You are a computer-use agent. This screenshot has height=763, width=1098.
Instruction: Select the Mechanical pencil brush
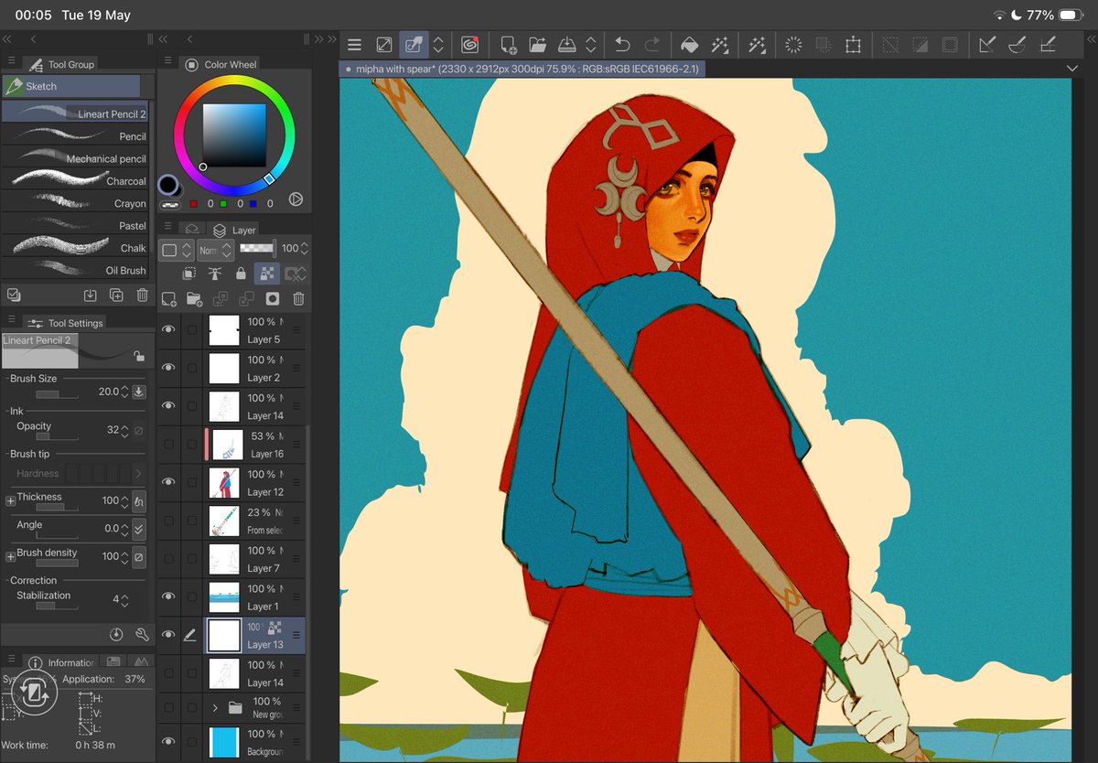click(75, 158)
